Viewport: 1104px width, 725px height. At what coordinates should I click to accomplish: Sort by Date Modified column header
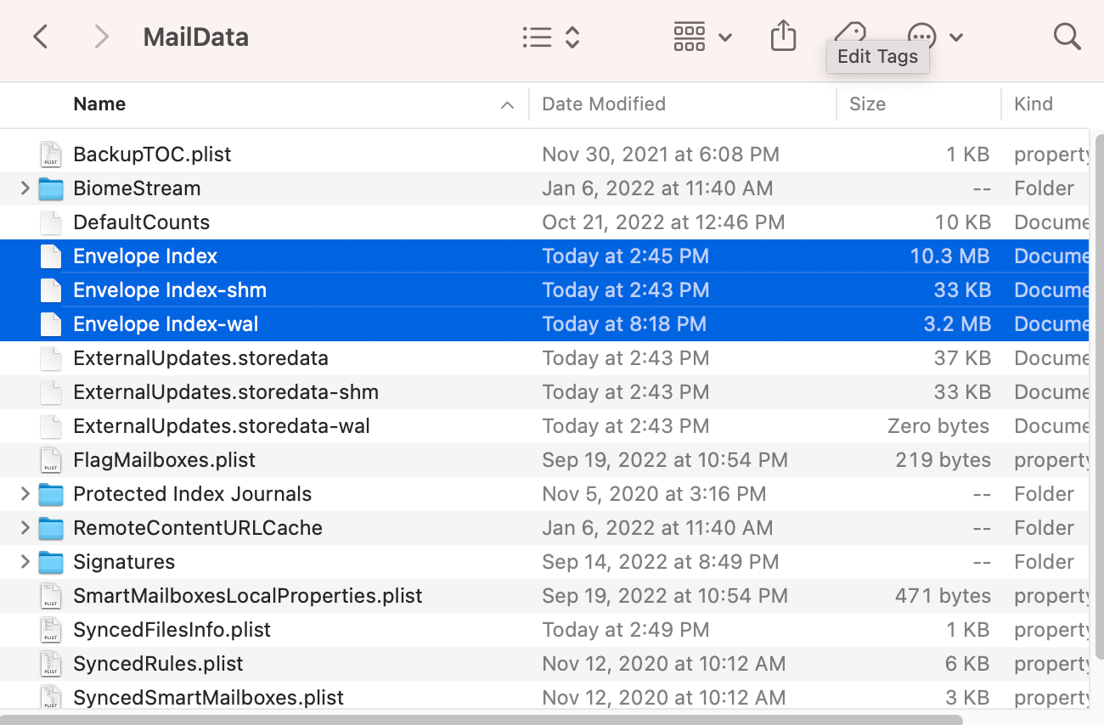(x=604, y=104)
